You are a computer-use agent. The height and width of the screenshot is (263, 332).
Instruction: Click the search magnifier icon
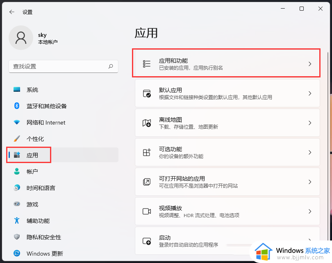(x=111, y=66)
